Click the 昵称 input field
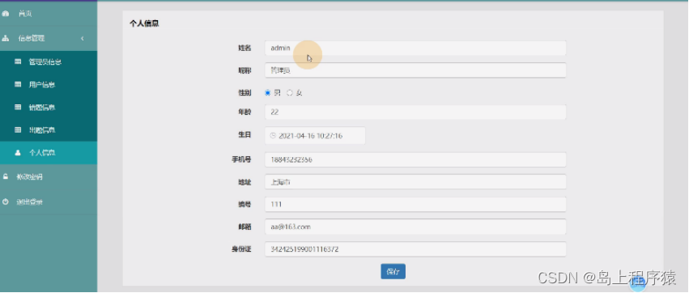The image size is (689, 293). (415, 70)
